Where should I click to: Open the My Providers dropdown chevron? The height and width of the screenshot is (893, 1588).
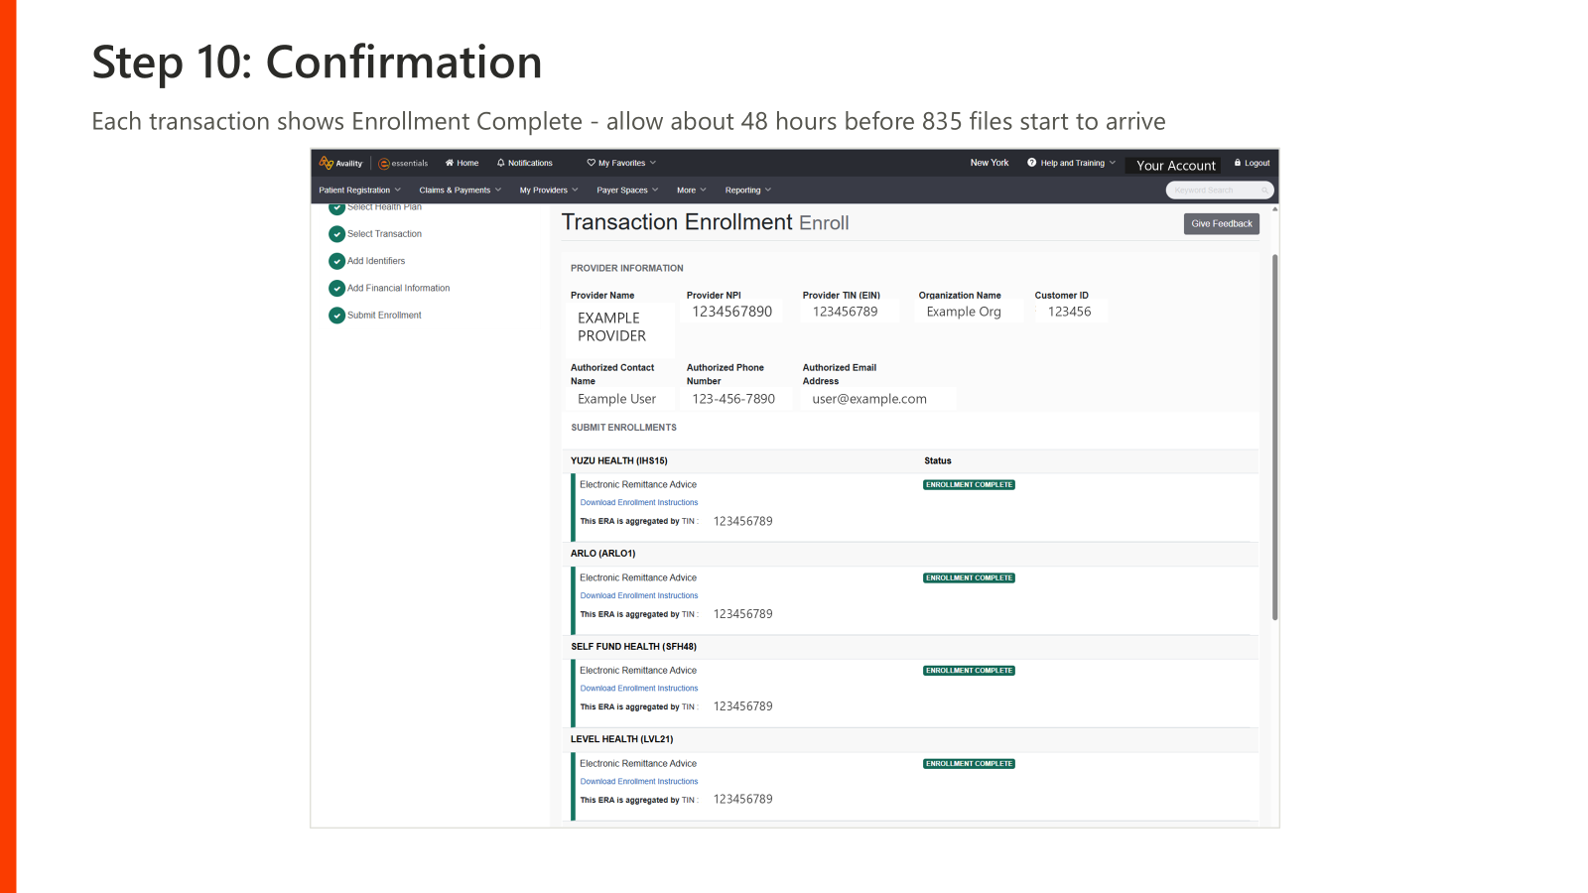(575, 190)
